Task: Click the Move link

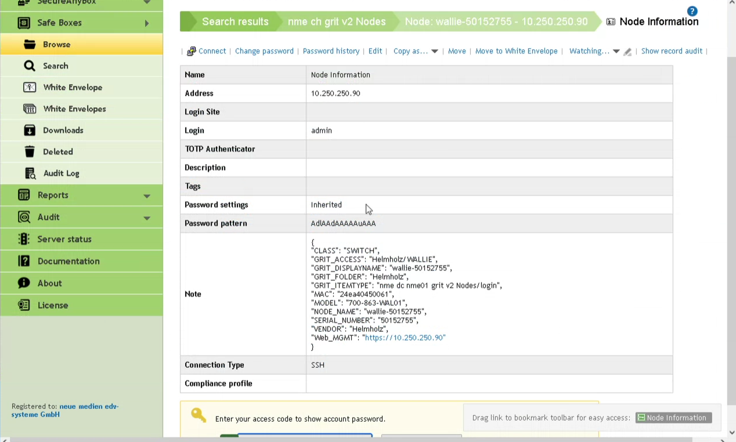Action: 457,51
